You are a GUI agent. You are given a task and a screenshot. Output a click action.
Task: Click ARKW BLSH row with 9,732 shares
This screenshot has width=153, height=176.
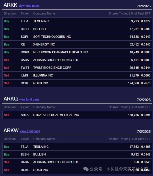coord(77,154)
